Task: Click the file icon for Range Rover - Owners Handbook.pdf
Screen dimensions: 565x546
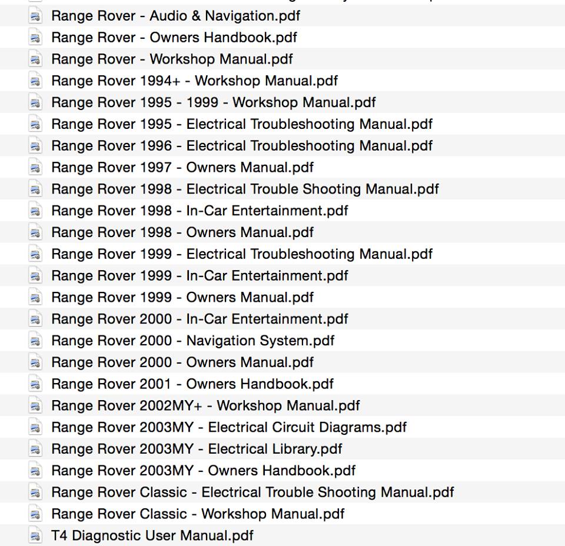Action: 35,38
